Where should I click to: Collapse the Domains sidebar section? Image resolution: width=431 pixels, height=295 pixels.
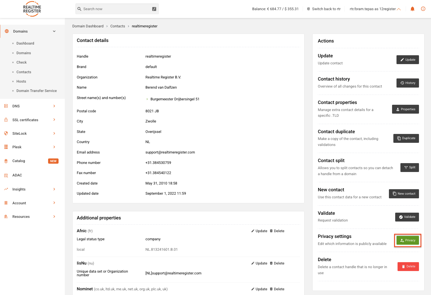click(54, 31)
